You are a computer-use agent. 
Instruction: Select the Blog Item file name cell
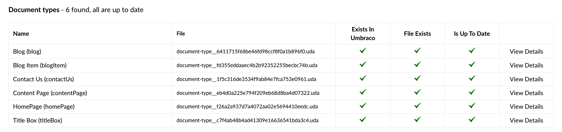(247, 65)
